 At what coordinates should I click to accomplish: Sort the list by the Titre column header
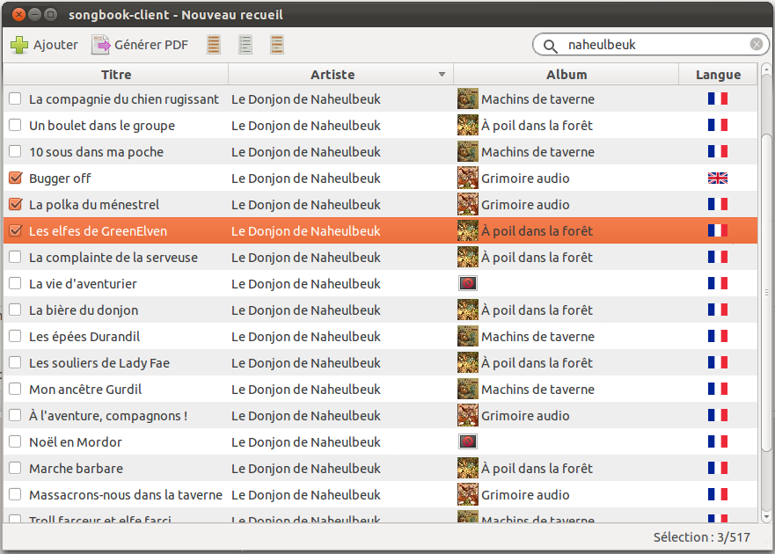(116, 75)
